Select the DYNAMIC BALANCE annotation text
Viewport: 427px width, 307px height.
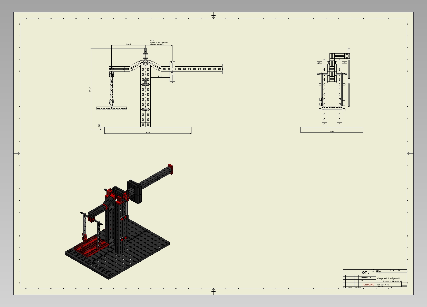coord(157,45)
